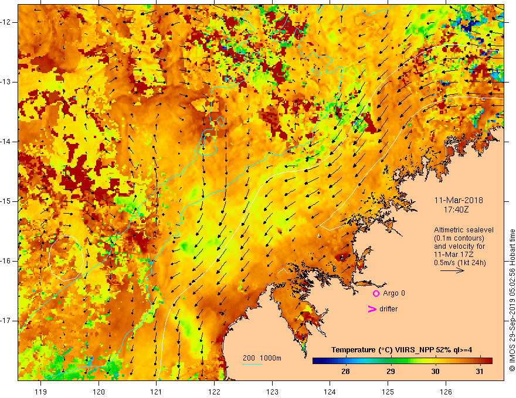This screenshot has height=398, width=516.
Task: Click latitude label -13 on axis
Action: tap(6, 82)
